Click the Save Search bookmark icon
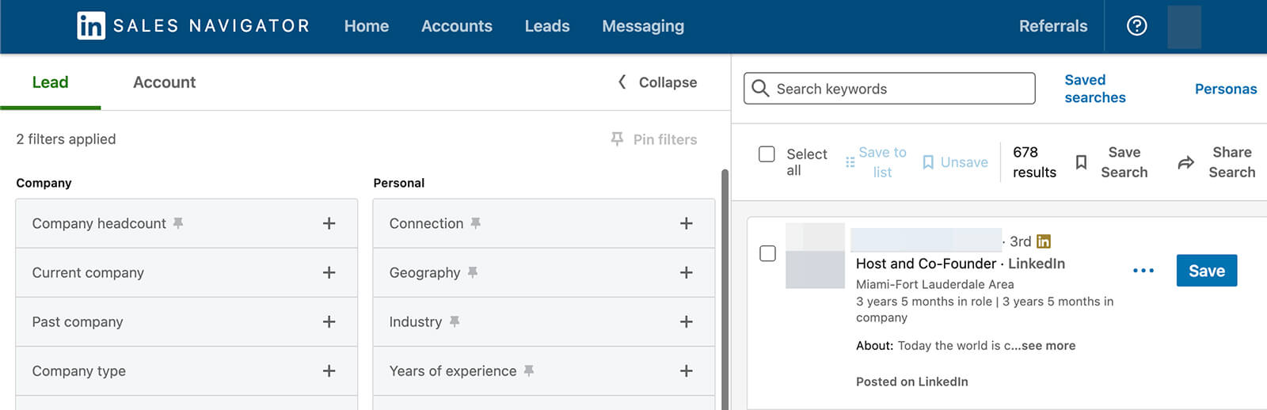The image size is (1267, 410). (1081, 162)
